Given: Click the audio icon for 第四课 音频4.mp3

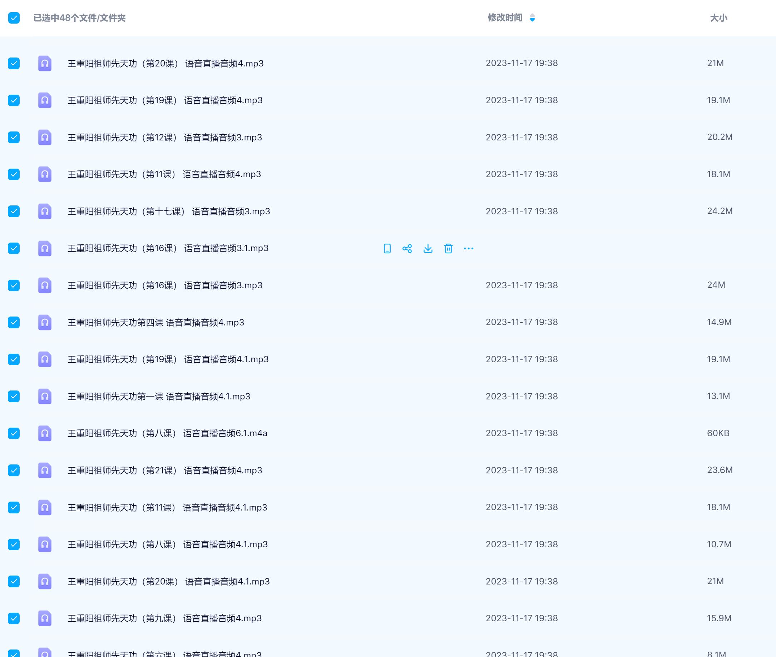Looking at the screenshot, I should pos(45,322).
